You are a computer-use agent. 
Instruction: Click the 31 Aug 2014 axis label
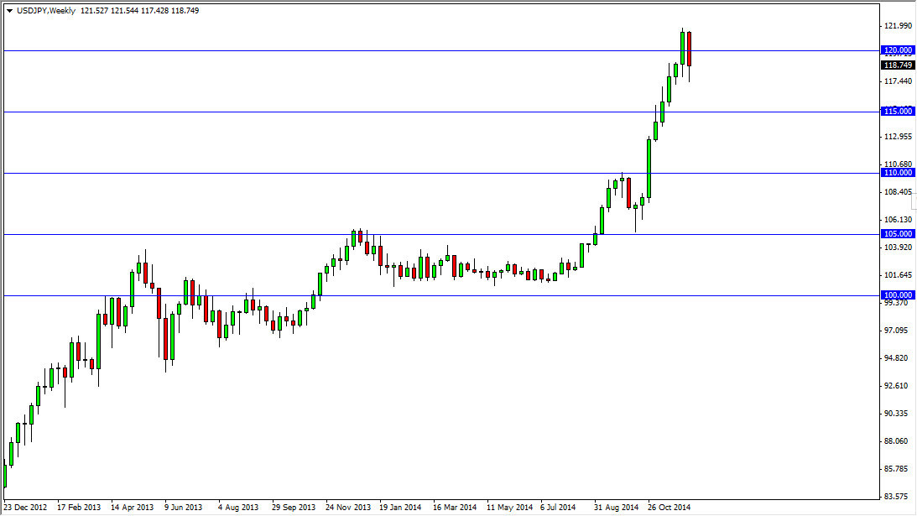coord(614,508)
